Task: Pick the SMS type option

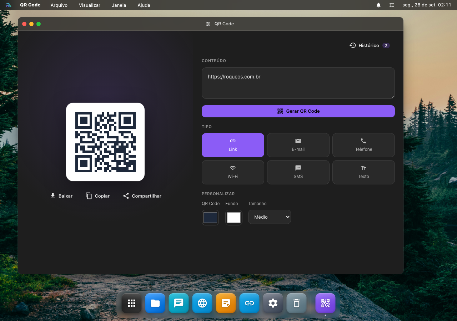Action: click(298, 172)
